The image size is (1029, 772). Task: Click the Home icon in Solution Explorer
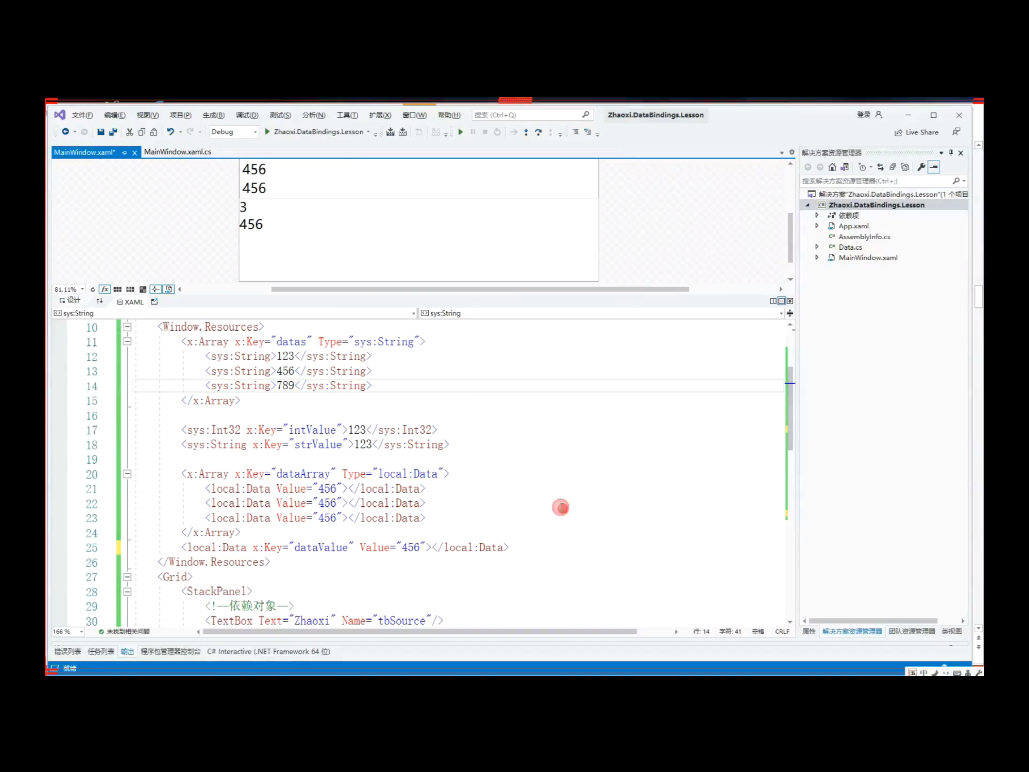coord(832,167)
